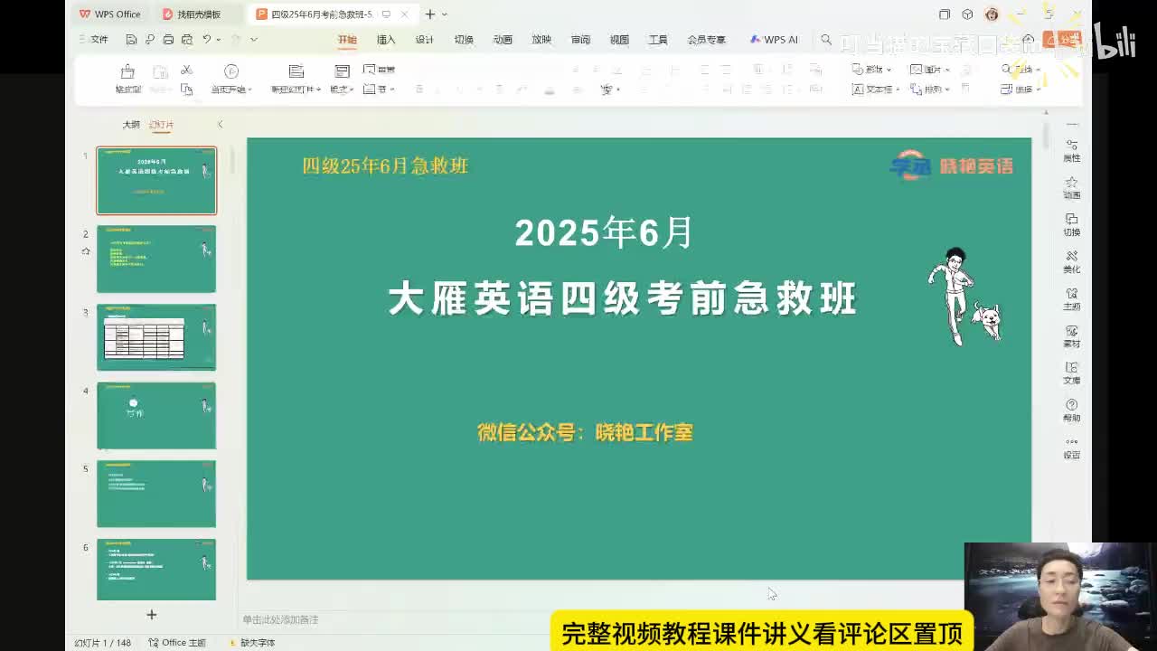Screen dimensions: 1157x651
Task: Switch to 大纲 outline pane view
Action: coord(131,125)
